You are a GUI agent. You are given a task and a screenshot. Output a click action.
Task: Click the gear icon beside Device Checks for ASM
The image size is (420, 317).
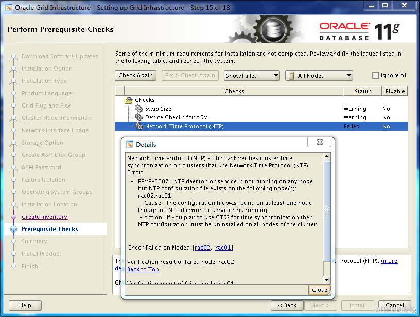(x=139, y=118)
